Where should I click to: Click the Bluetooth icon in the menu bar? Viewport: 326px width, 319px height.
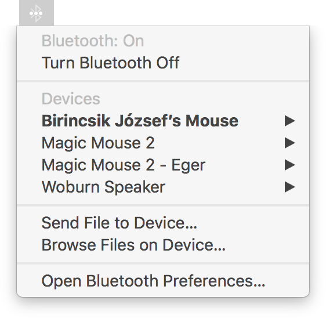point(37,13)
